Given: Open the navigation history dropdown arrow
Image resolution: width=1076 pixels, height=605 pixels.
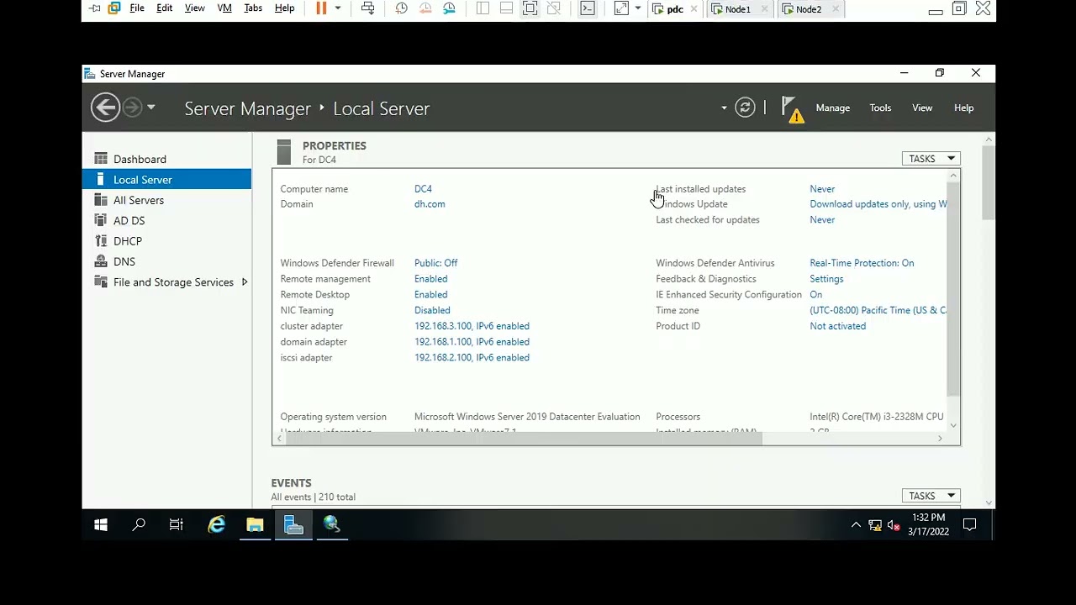Looking at the screenshot, I should click(x=151, y=108).
